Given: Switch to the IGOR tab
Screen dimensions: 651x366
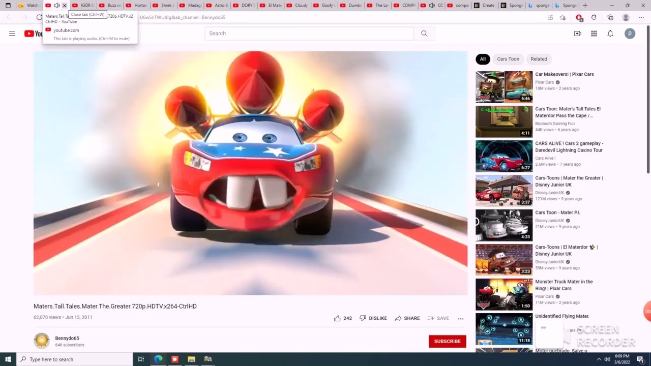Looking at the screenshot, I should tap(83, 6).
